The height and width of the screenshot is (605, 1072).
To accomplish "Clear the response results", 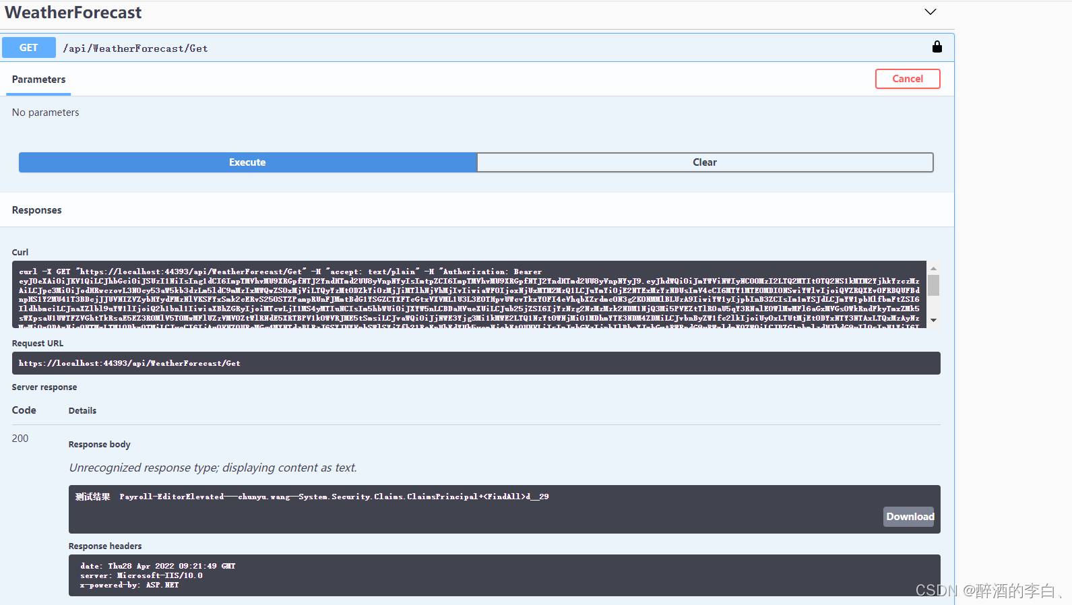I will pyautogui.click(x=705, y=162).
